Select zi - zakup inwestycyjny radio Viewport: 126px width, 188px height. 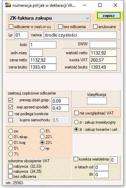tap(76, 122)
